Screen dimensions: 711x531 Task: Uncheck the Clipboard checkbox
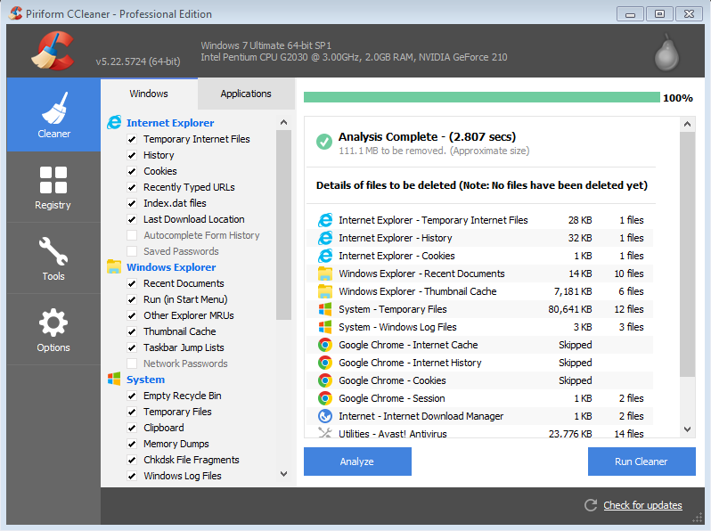132,428
